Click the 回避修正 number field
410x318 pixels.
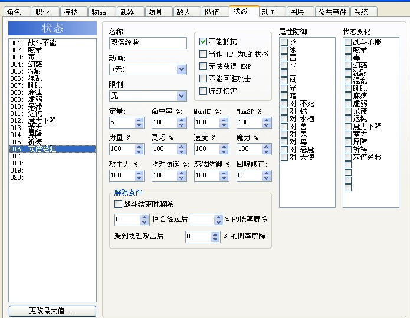[249, 175]
